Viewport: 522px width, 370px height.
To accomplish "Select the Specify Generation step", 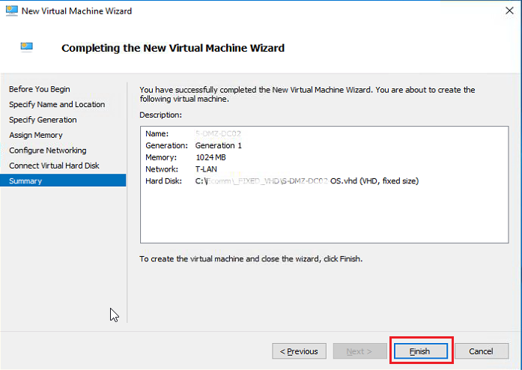I will [x=43, y=120].
